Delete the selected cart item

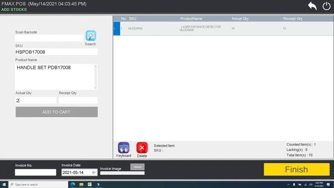(142, 147)
